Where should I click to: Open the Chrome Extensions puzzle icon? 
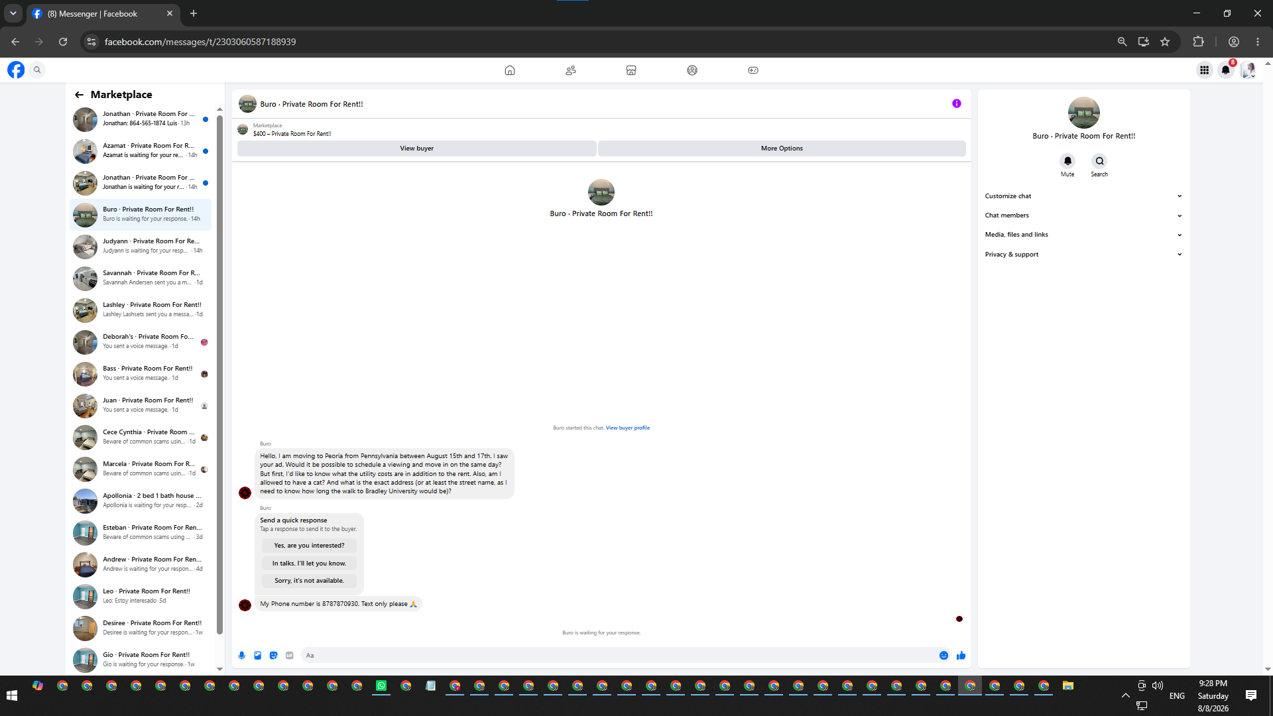1198,42
